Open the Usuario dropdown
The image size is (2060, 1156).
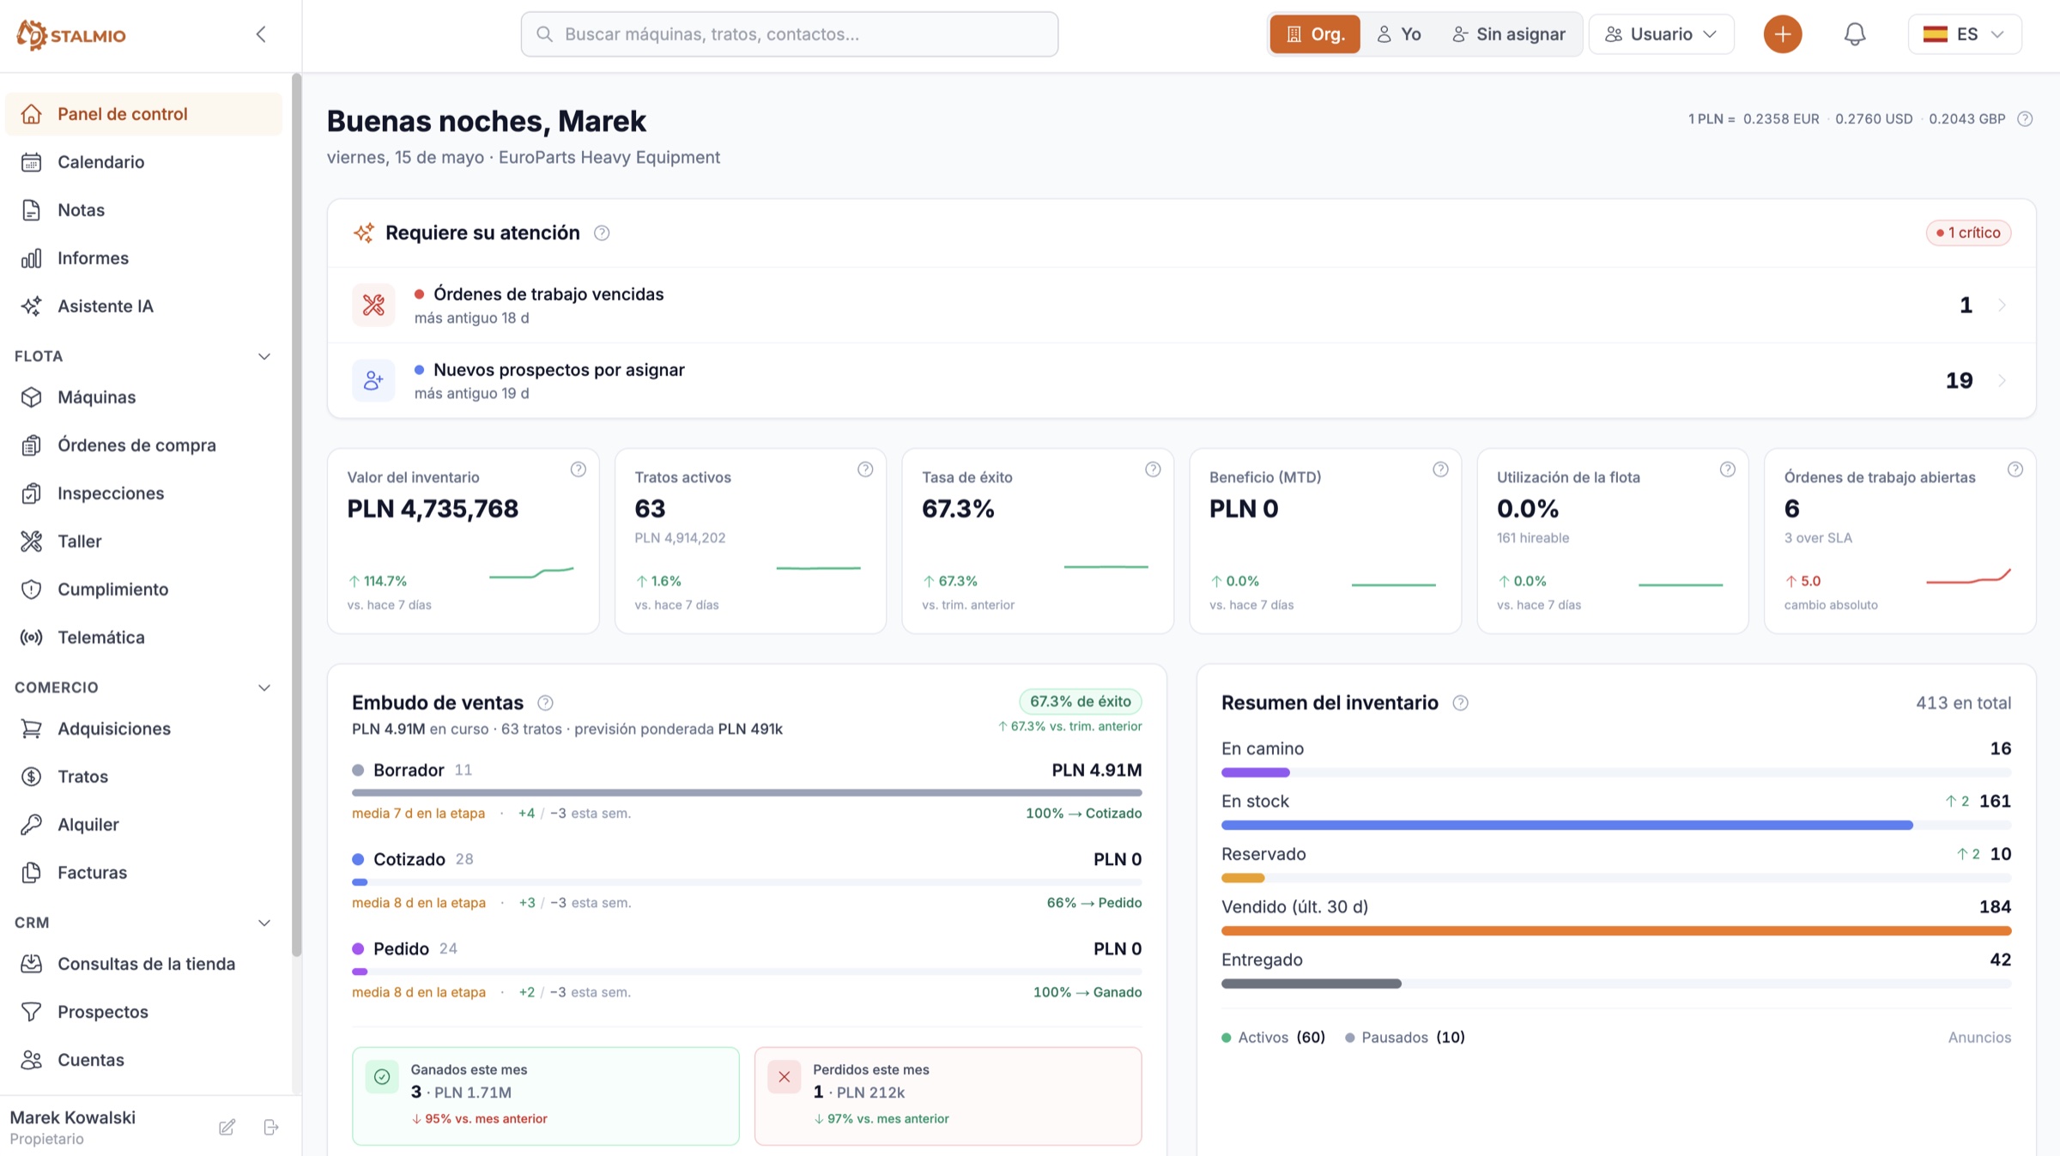coord(1661,34)
